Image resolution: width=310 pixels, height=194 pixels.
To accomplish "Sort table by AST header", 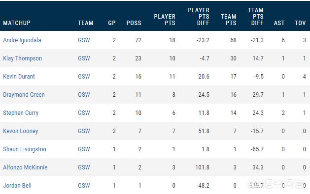I will click(x=279, y=23).
